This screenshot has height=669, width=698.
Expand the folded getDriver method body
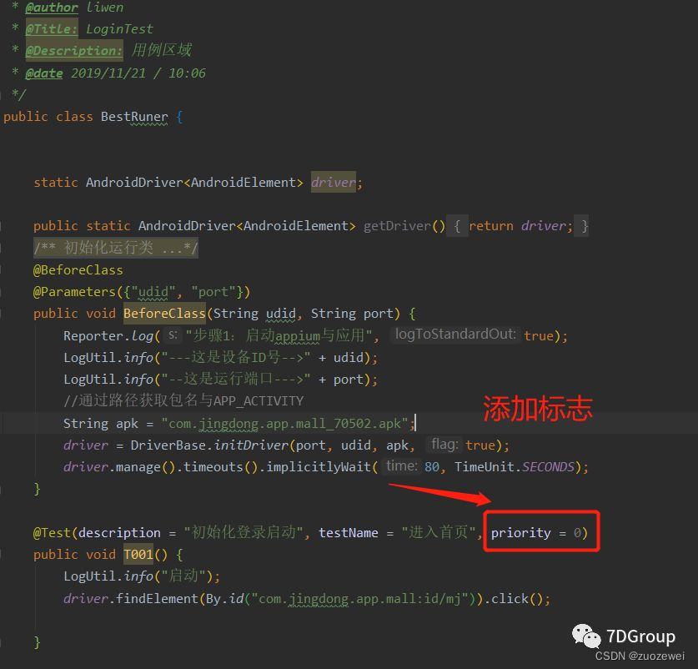520,226
